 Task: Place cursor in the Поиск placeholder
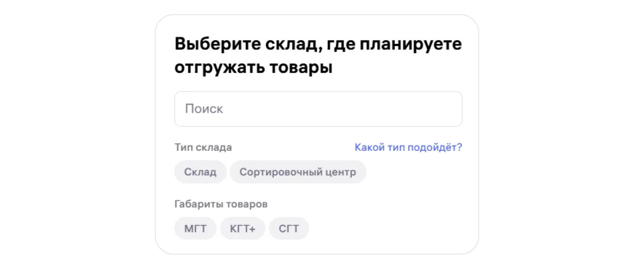click(204, 109)
